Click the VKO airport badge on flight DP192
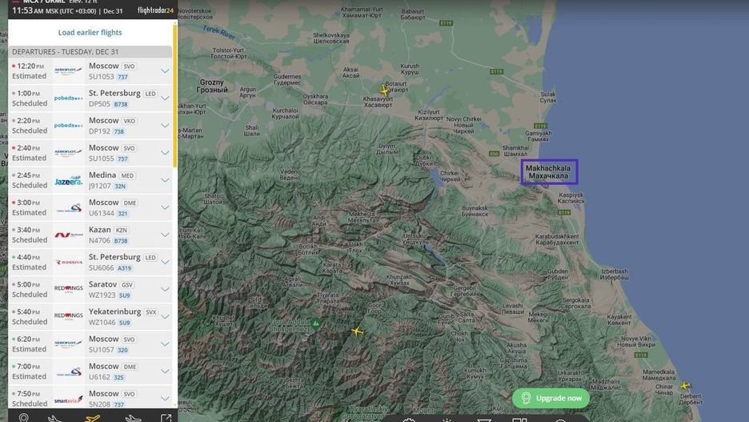Screen dimensions: 749x422 click(129, 121)
